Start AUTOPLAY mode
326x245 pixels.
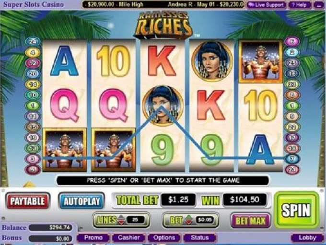[x=81, y=201]
